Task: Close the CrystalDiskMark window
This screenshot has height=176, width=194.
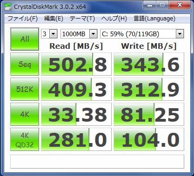Action: tap(180, 5)
